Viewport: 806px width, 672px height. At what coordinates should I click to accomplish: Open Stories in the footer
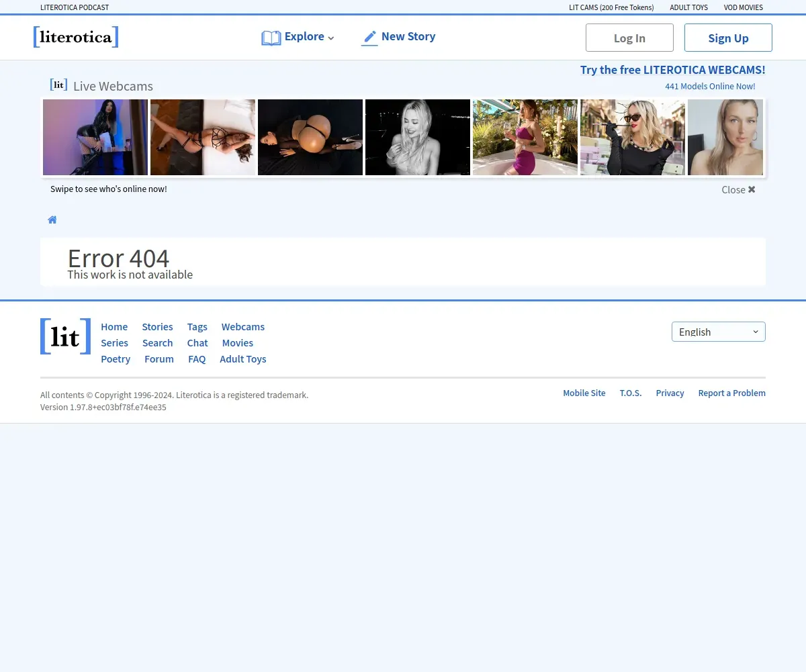pyautogui.click(x=157, y=327)
